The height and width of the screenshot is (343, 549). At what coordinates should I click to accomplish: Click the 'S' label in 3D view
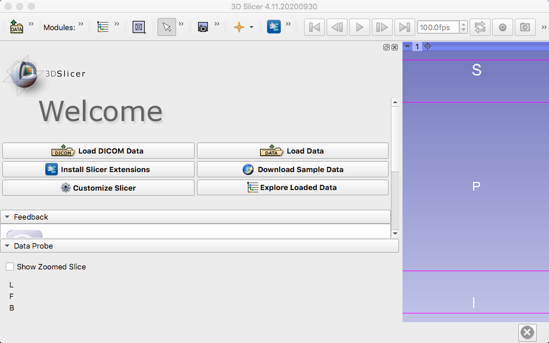pos(477,70)
